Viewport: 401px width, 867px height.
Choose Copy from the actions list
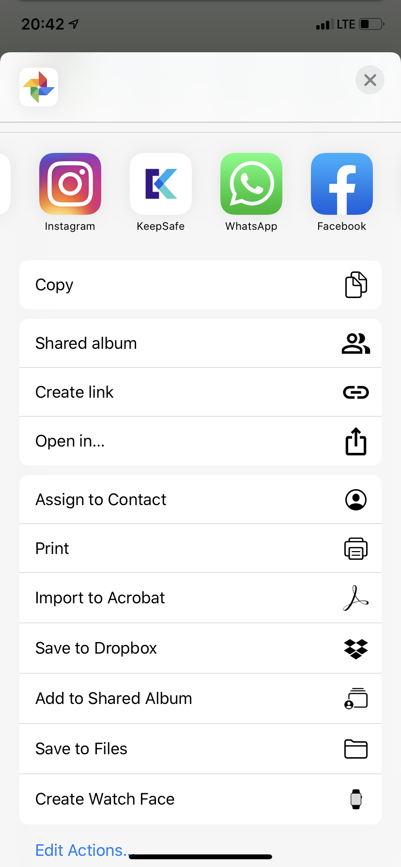click(x=200, y=285)
